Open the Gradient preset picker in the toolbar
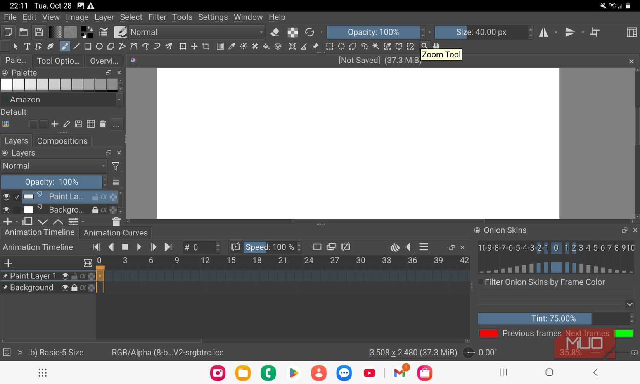This screenshot has width=640, height=384. click(x=55, y=32)
